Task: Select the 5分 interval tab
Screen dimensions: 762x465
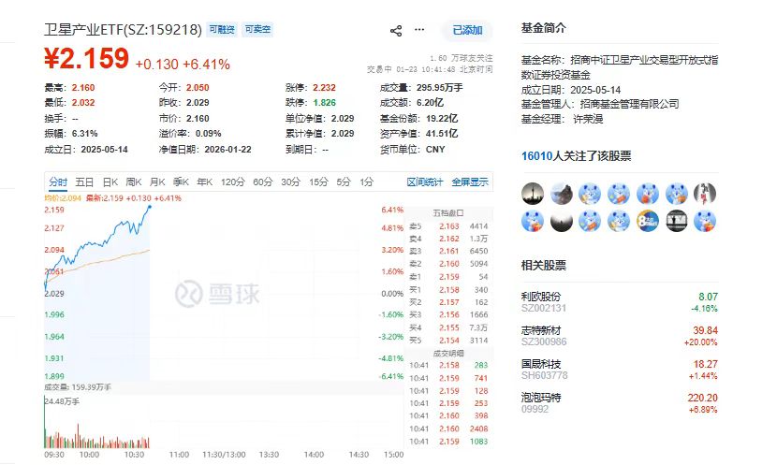Action: (344, 182)
